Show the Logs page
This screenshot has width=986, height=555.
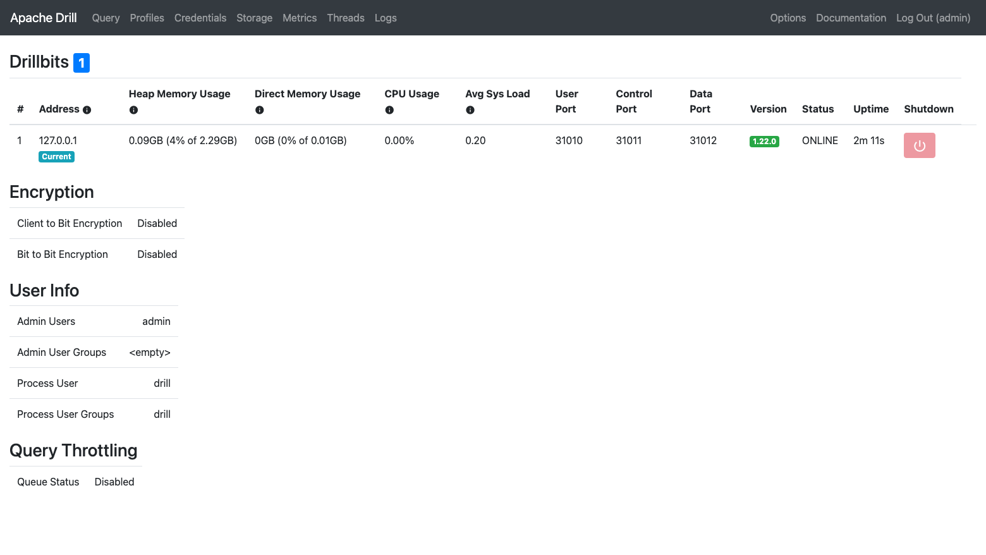point(386,18)
